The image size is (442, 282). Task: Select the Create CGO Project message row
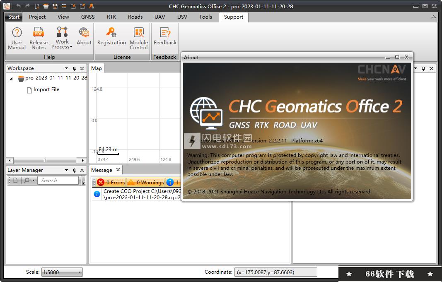pos(136,194)
